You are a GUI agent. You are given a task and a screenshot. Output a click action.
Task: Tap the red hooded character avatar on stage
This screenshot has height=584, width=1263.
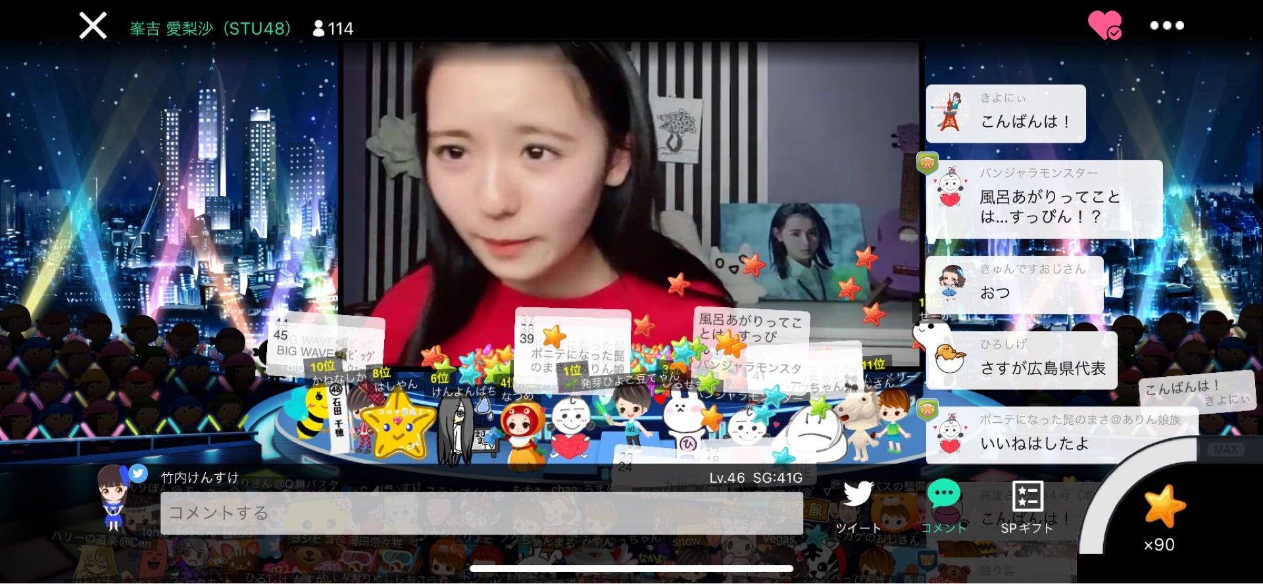coord(523,434)
